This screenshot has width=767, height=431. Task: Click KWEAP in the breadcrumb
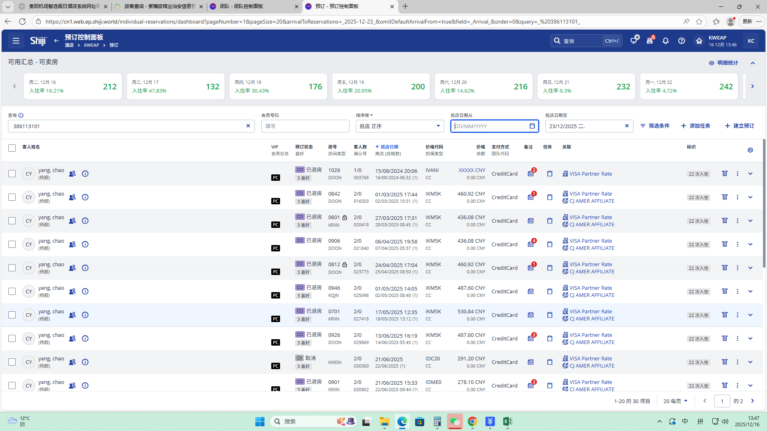[91, 45]
